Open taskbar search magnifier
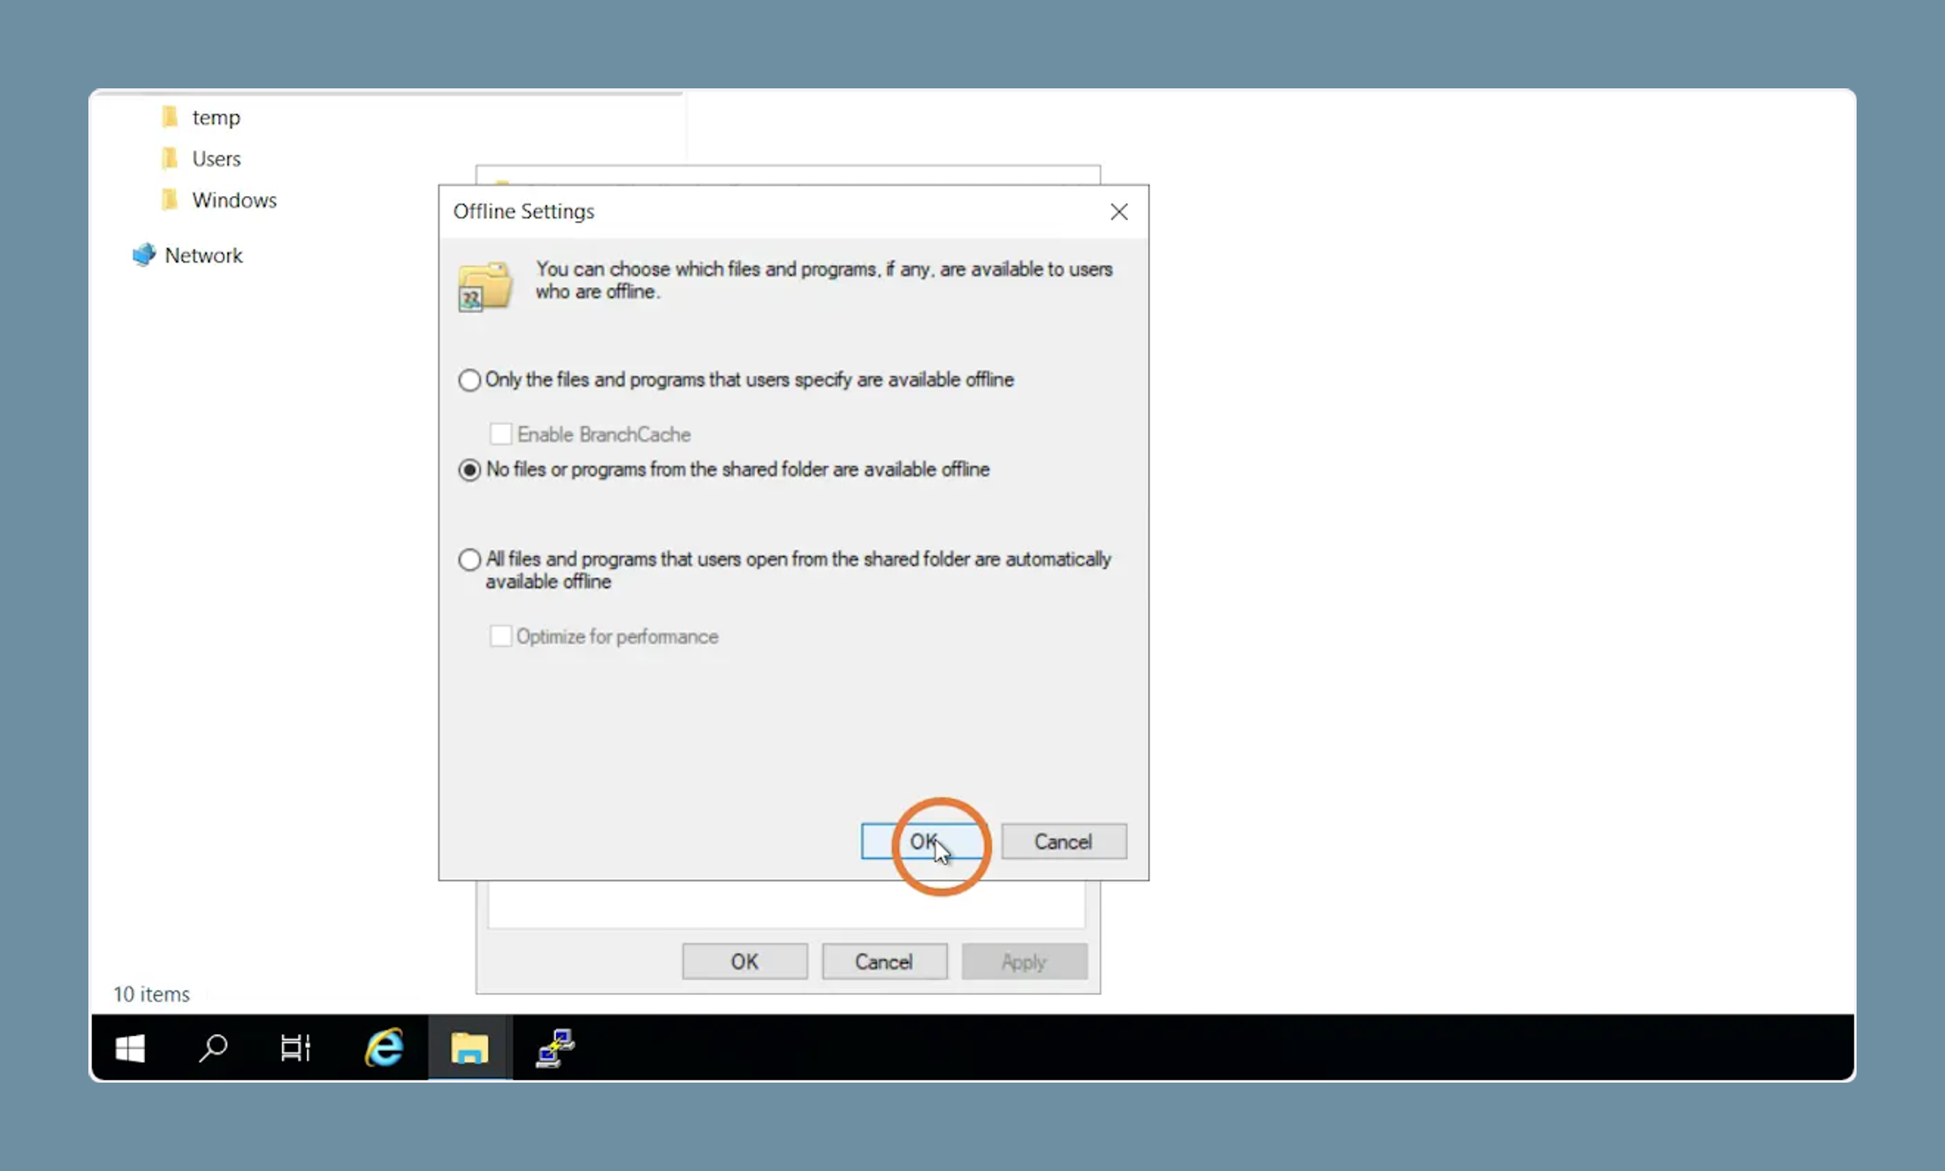Image resolution: width=1945 pixels, height=1171 pixels. click(x=212, y=1048)
